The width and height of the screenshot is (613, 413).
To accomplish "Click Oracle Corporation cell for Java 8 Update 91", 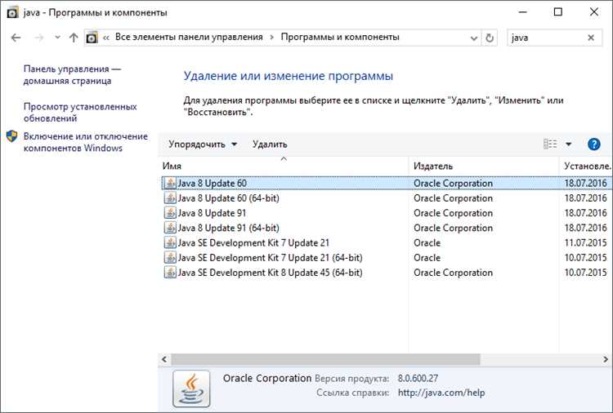I will pos(453,213).
